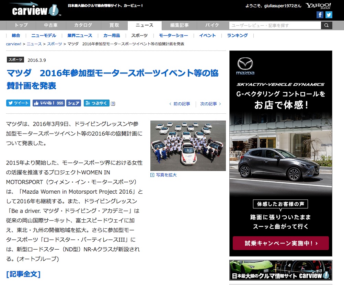The width and height of the screenshot is (344, 285).
Task: Open the 買取 navigation tab
Action: point(114,25)
